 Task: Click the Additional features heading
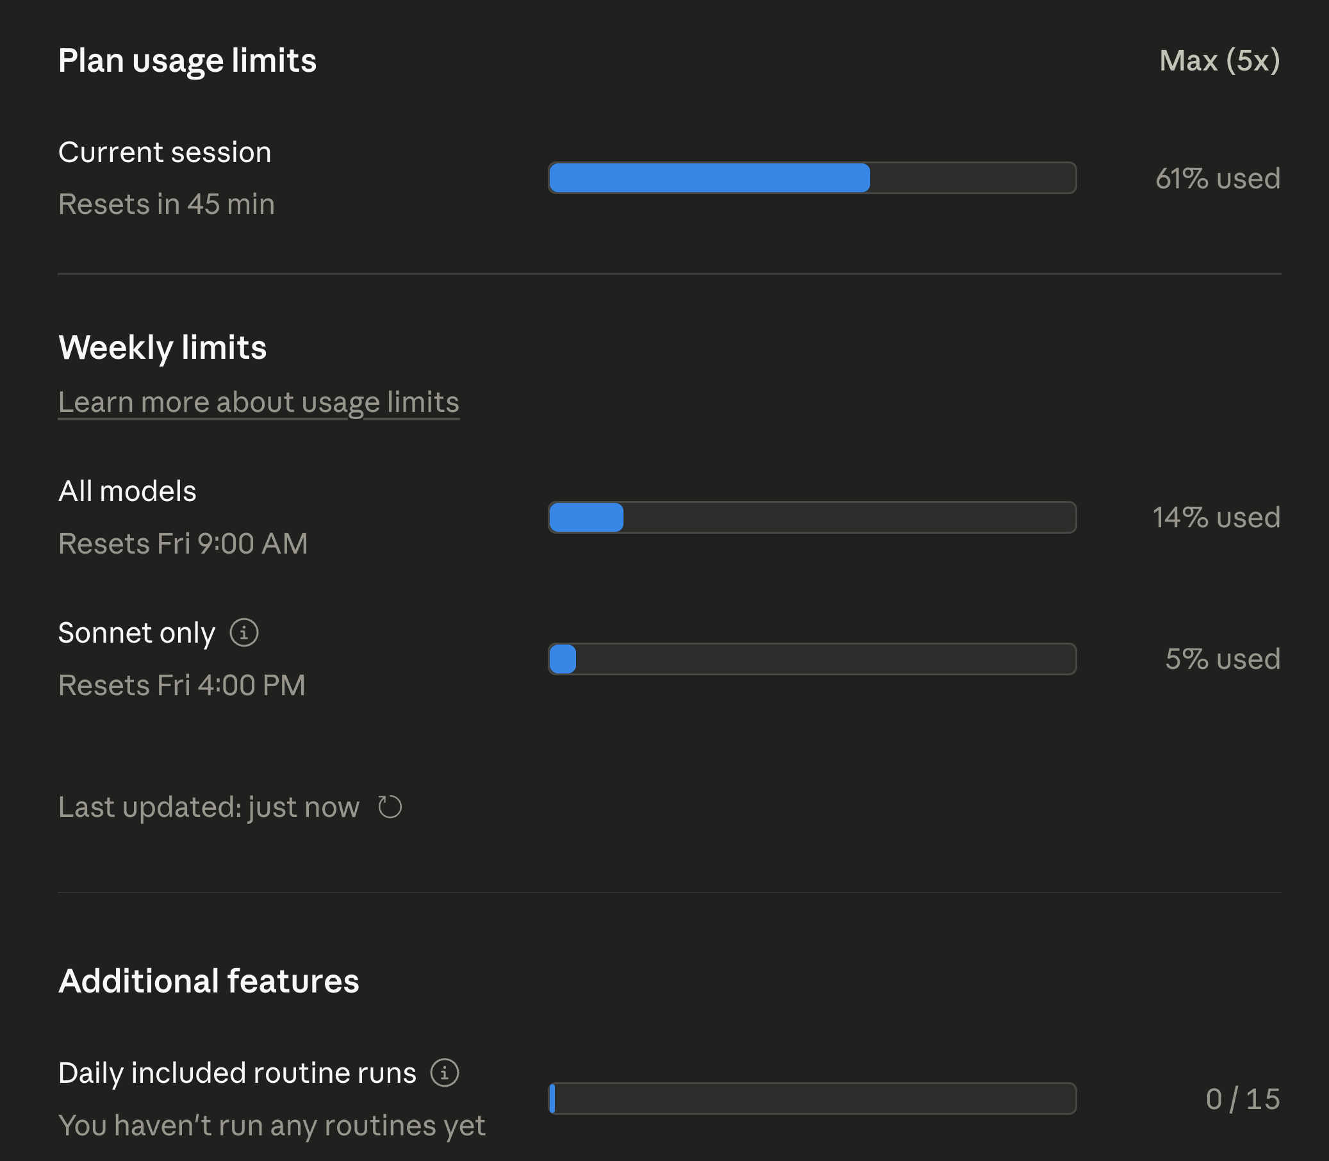(x=209, y=981)
